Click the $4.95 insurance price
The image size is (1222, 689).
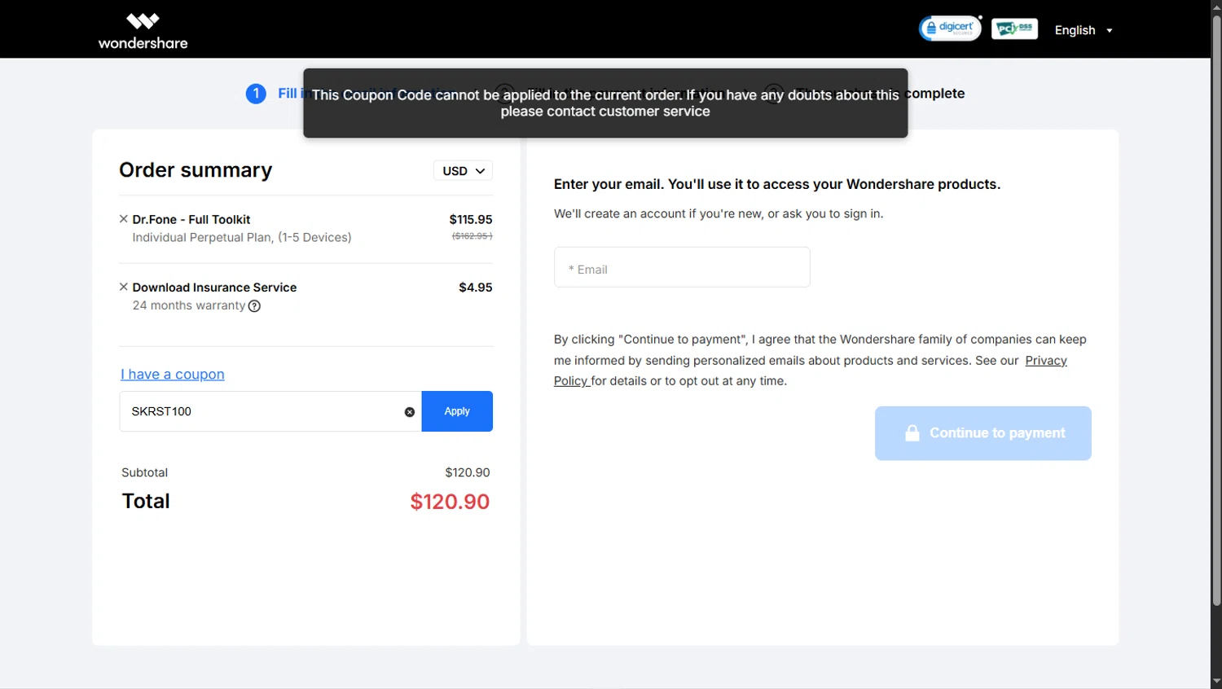[x=476, y=287]
